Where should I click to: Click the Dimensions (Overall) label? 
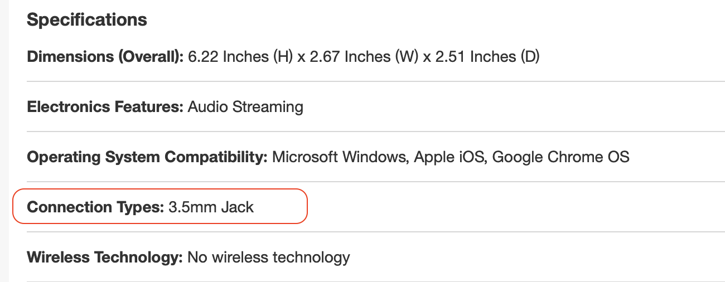coord(105,57)
